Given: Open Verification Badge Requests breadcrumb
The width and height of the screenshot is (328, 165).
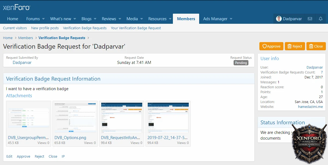Looking at the screenshot, I should coord(62,38).
